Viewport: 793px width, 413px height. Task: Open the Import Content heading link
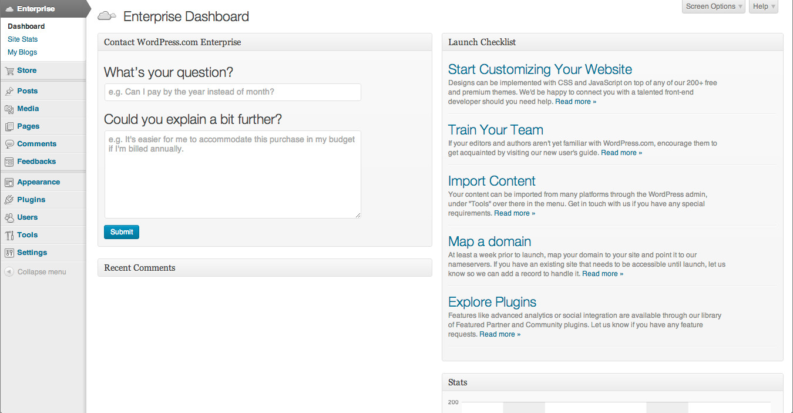click(492, 181)
